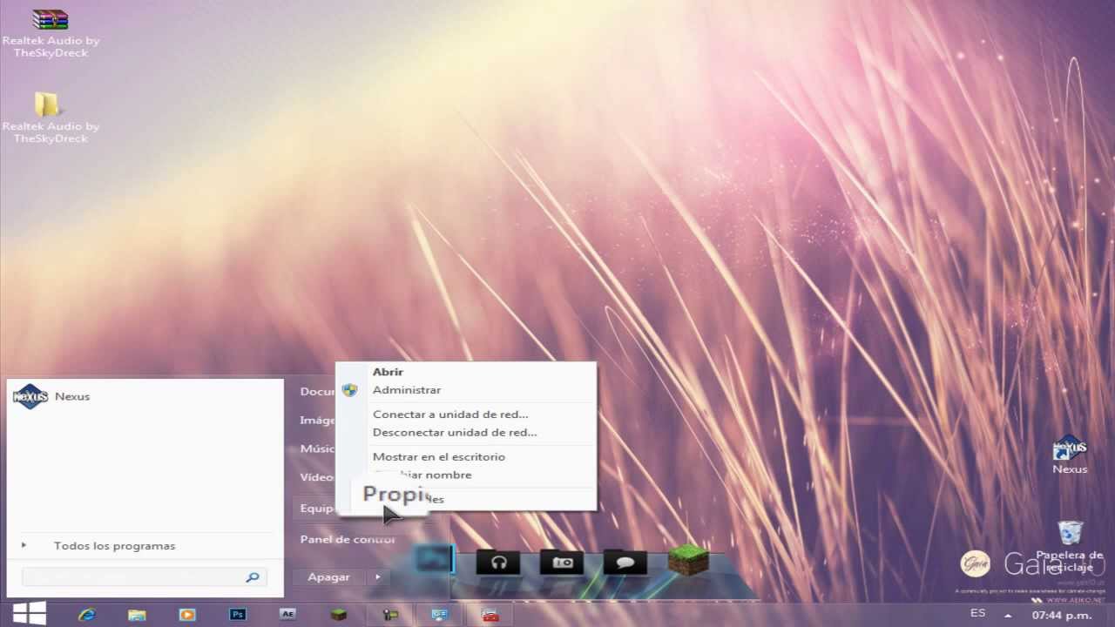Open Vídeos in the Start menu
This screenshot has height=627, width=1115.
[317, 477]
